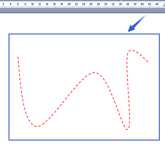Click the gray margin band below ruler
The height and width of the screenshot is (146, 165).
[x=82, y=10]
